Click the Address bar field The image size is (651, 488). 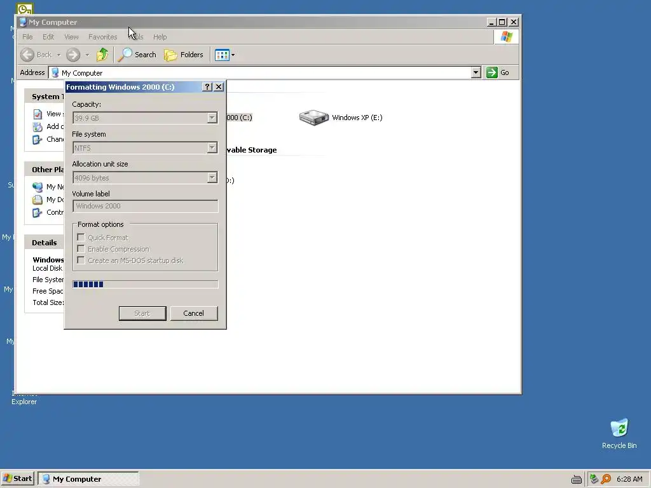click(x=264, y=72)
